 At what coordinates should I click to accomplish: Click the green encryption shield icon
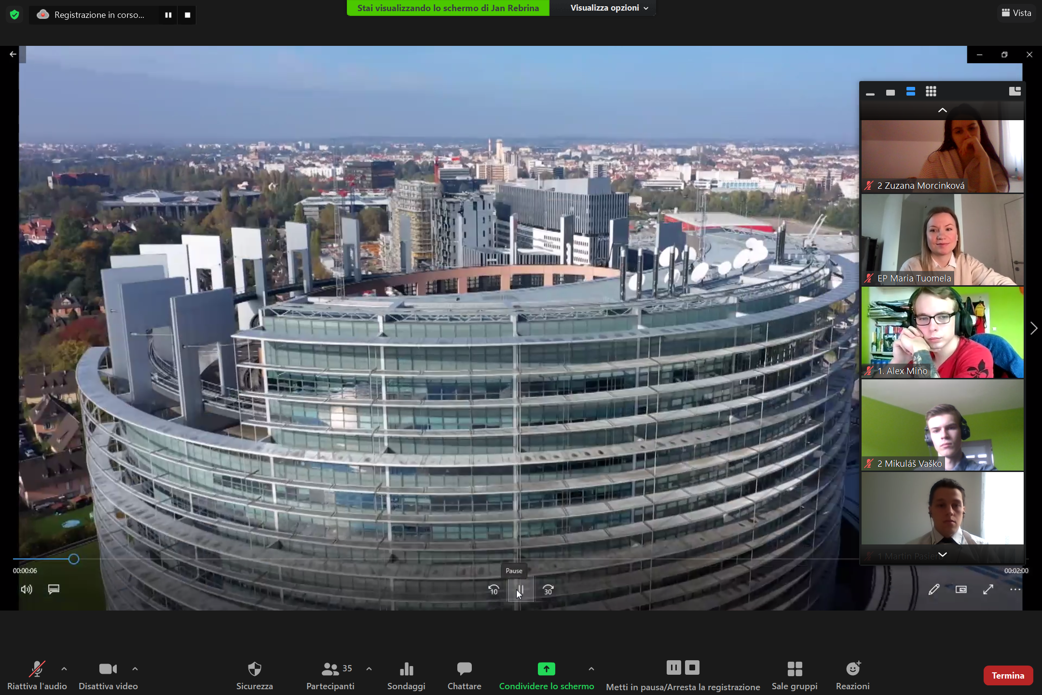(14, 15)
